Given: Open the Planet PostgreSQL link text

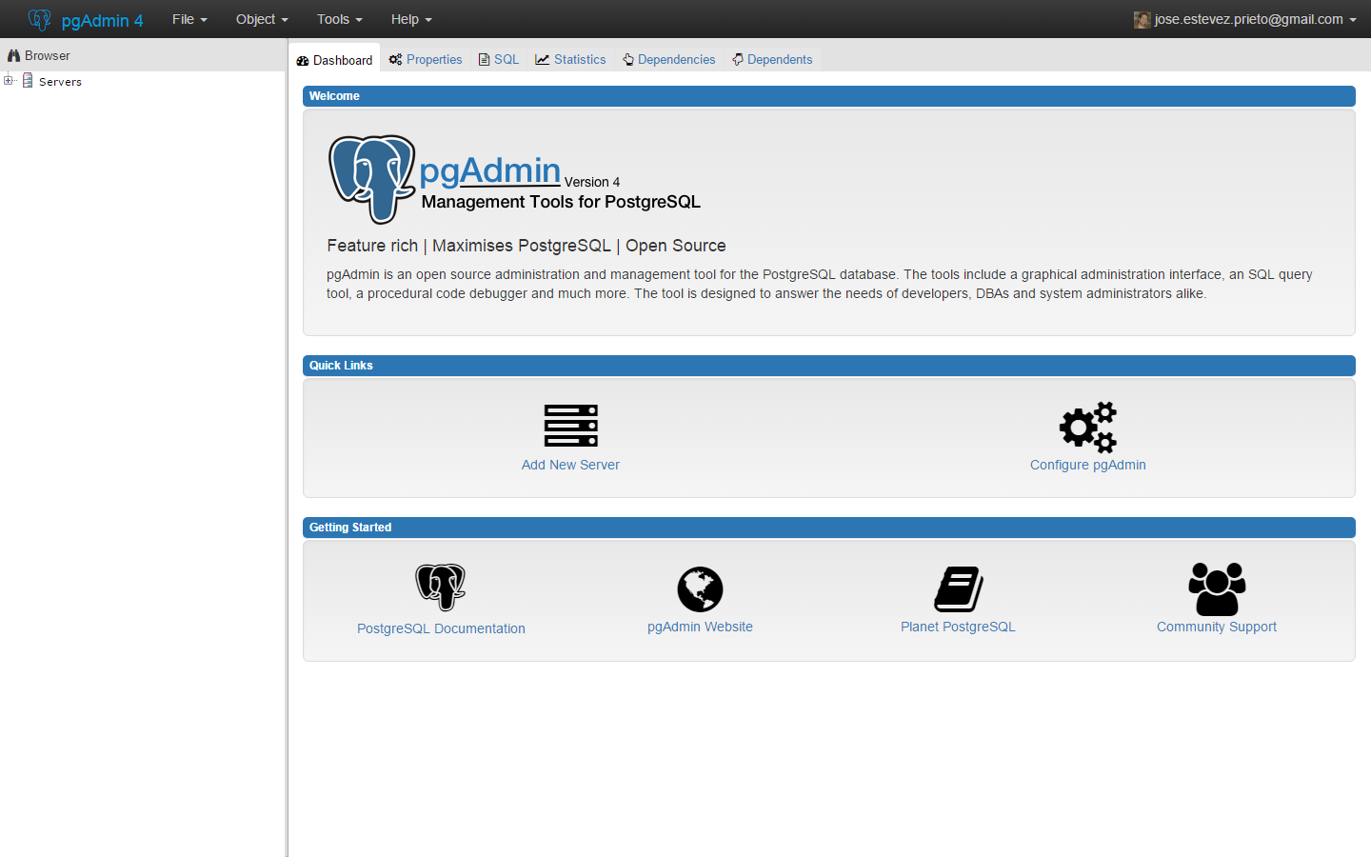Looking at the screenshot, I should tap(958, 627).
